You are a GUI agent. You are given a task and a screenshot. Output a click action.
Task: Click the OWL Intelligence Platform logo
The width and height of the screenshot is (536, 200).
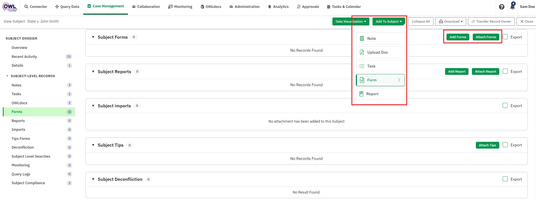pos(10,6)
